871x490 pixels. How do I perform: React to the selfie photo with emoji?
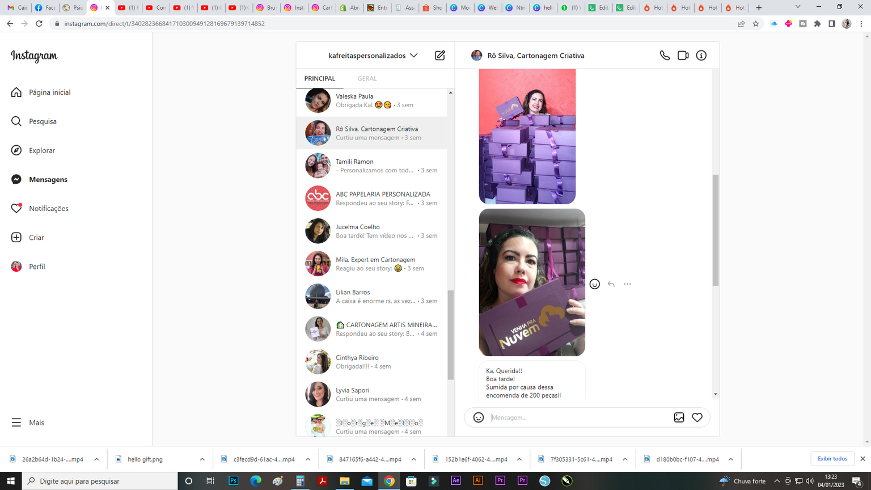(594, 284)
